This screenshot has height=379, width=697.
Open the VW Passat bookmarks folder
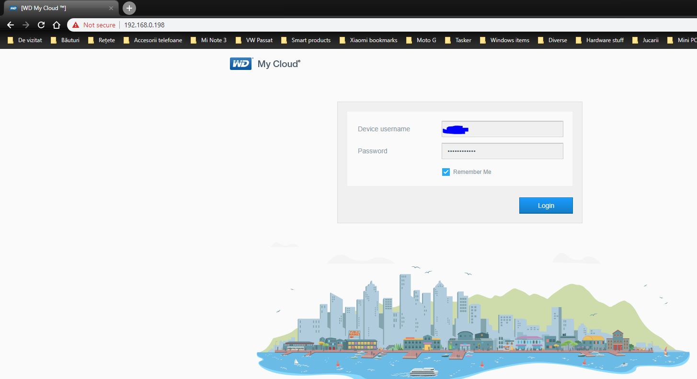point(254,40)
